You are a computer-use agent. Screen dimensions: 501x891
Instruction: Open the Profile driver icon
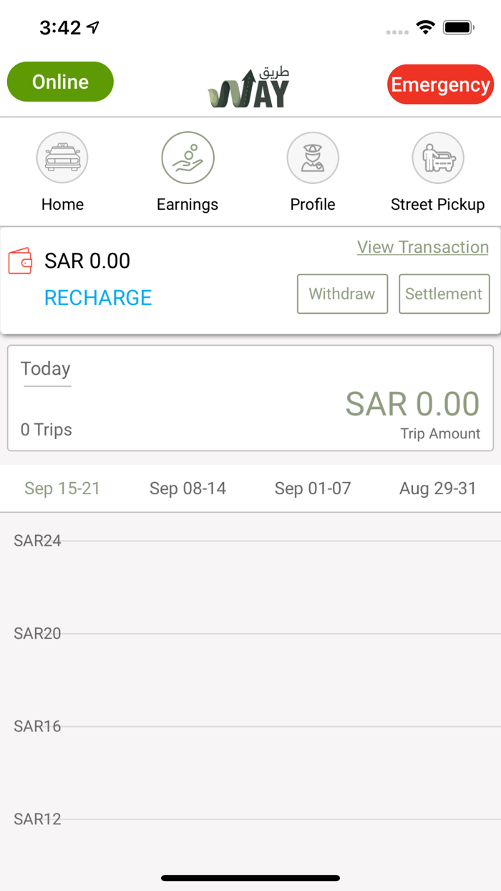click(313, 158)
